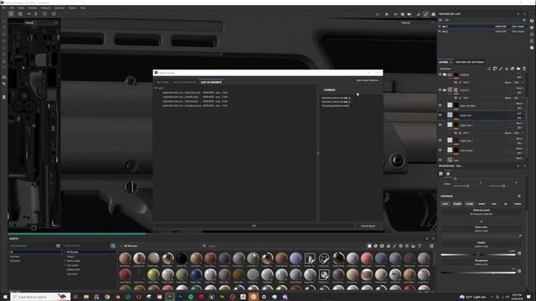Filter assets by brushes stroke icon
536x301 pixels.
tap(394, 246)
